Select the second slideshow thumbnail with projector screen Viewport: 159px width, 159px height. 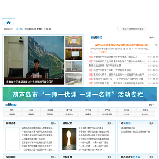coord(74,54)
